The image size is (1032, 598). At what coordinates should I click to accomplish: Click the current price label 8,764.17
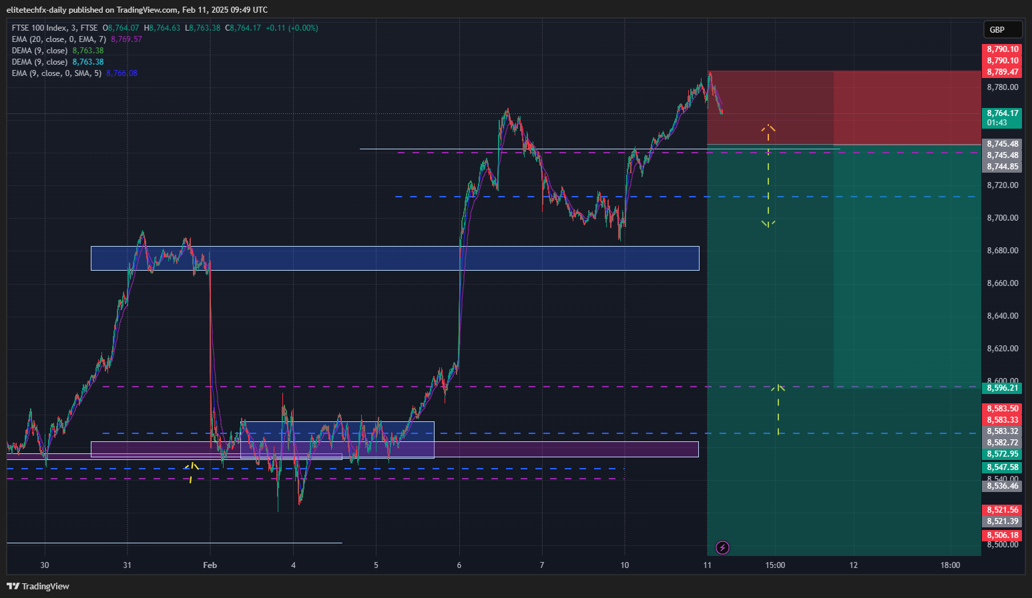(x=1002, y=118)
